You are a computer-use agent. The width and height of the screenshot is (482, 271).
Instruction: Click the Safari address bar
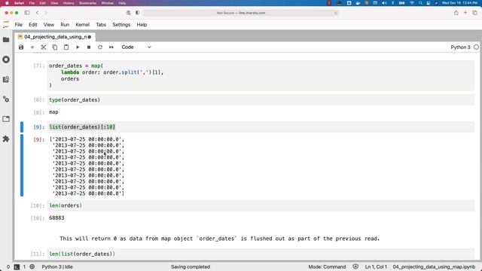pos(241,13)
